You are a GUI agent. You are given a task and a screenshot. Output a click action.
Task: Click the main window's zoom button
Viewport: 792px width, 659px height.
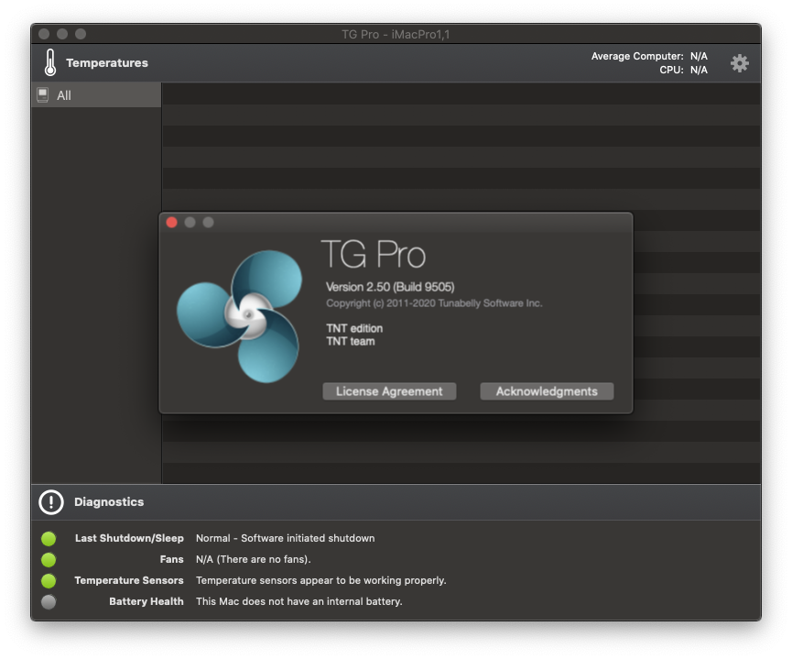81,34
